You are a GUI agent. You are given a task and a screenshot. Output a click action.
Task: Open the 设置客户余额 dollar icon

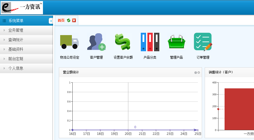click(x=123, y=42)
